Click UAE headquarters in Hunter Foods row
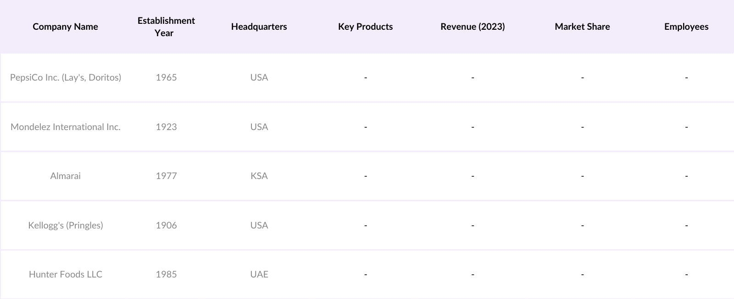Image resolution: width=734 pixels, height=299 pixels. (x=259, y=274)
